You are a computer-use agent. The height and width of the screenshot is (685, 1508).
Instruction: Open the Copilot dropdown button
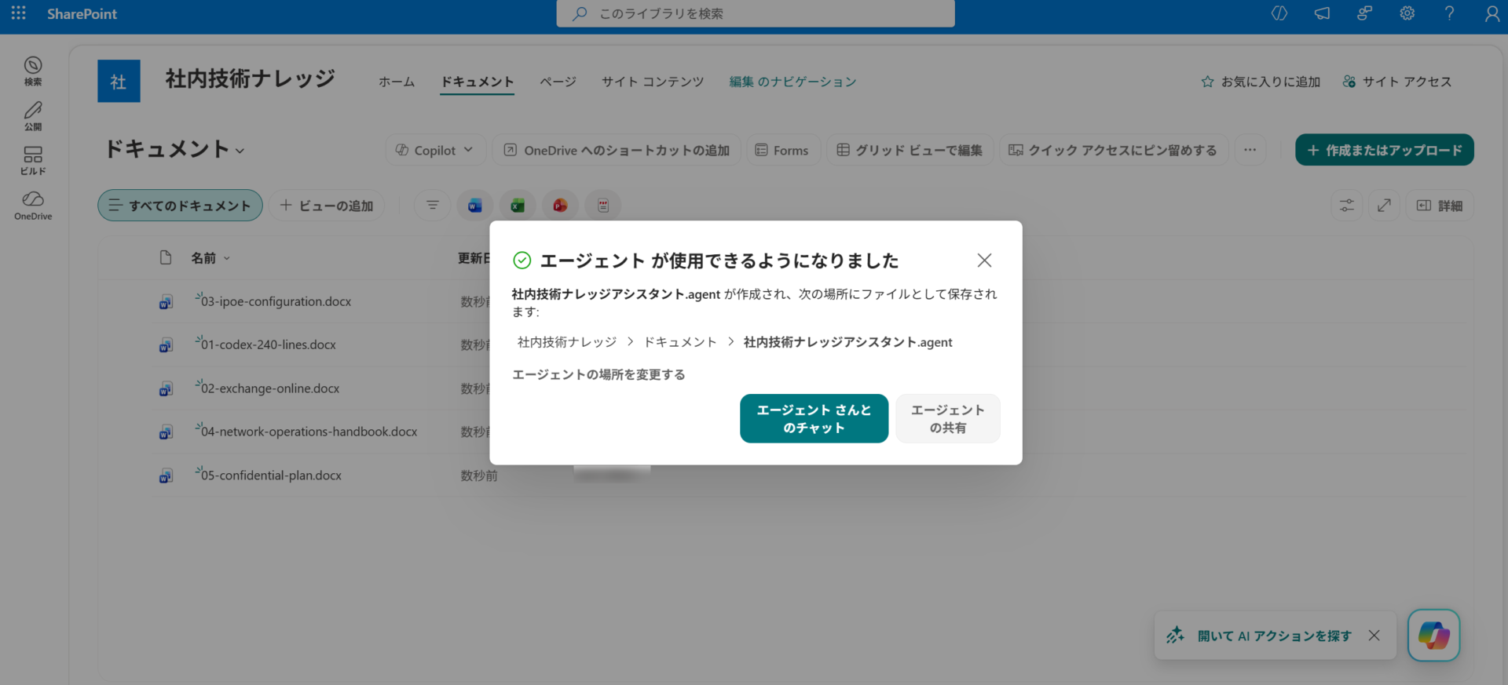(x=435, y=150)
